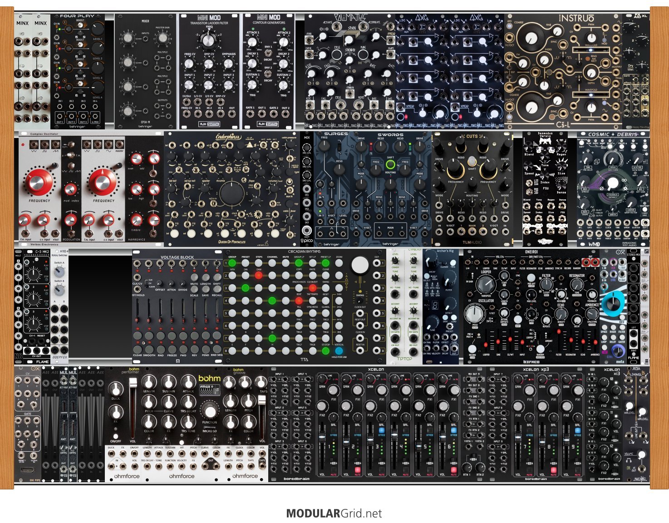Click the Bohm Attack knob
This screenshot has width=669, height=523.
[x=188, y=382]
